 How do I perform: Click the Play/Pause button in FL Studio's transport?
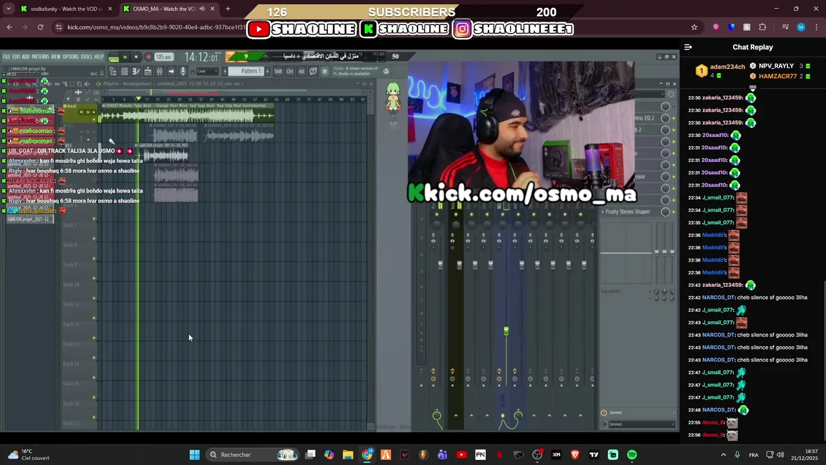[125, 57]
